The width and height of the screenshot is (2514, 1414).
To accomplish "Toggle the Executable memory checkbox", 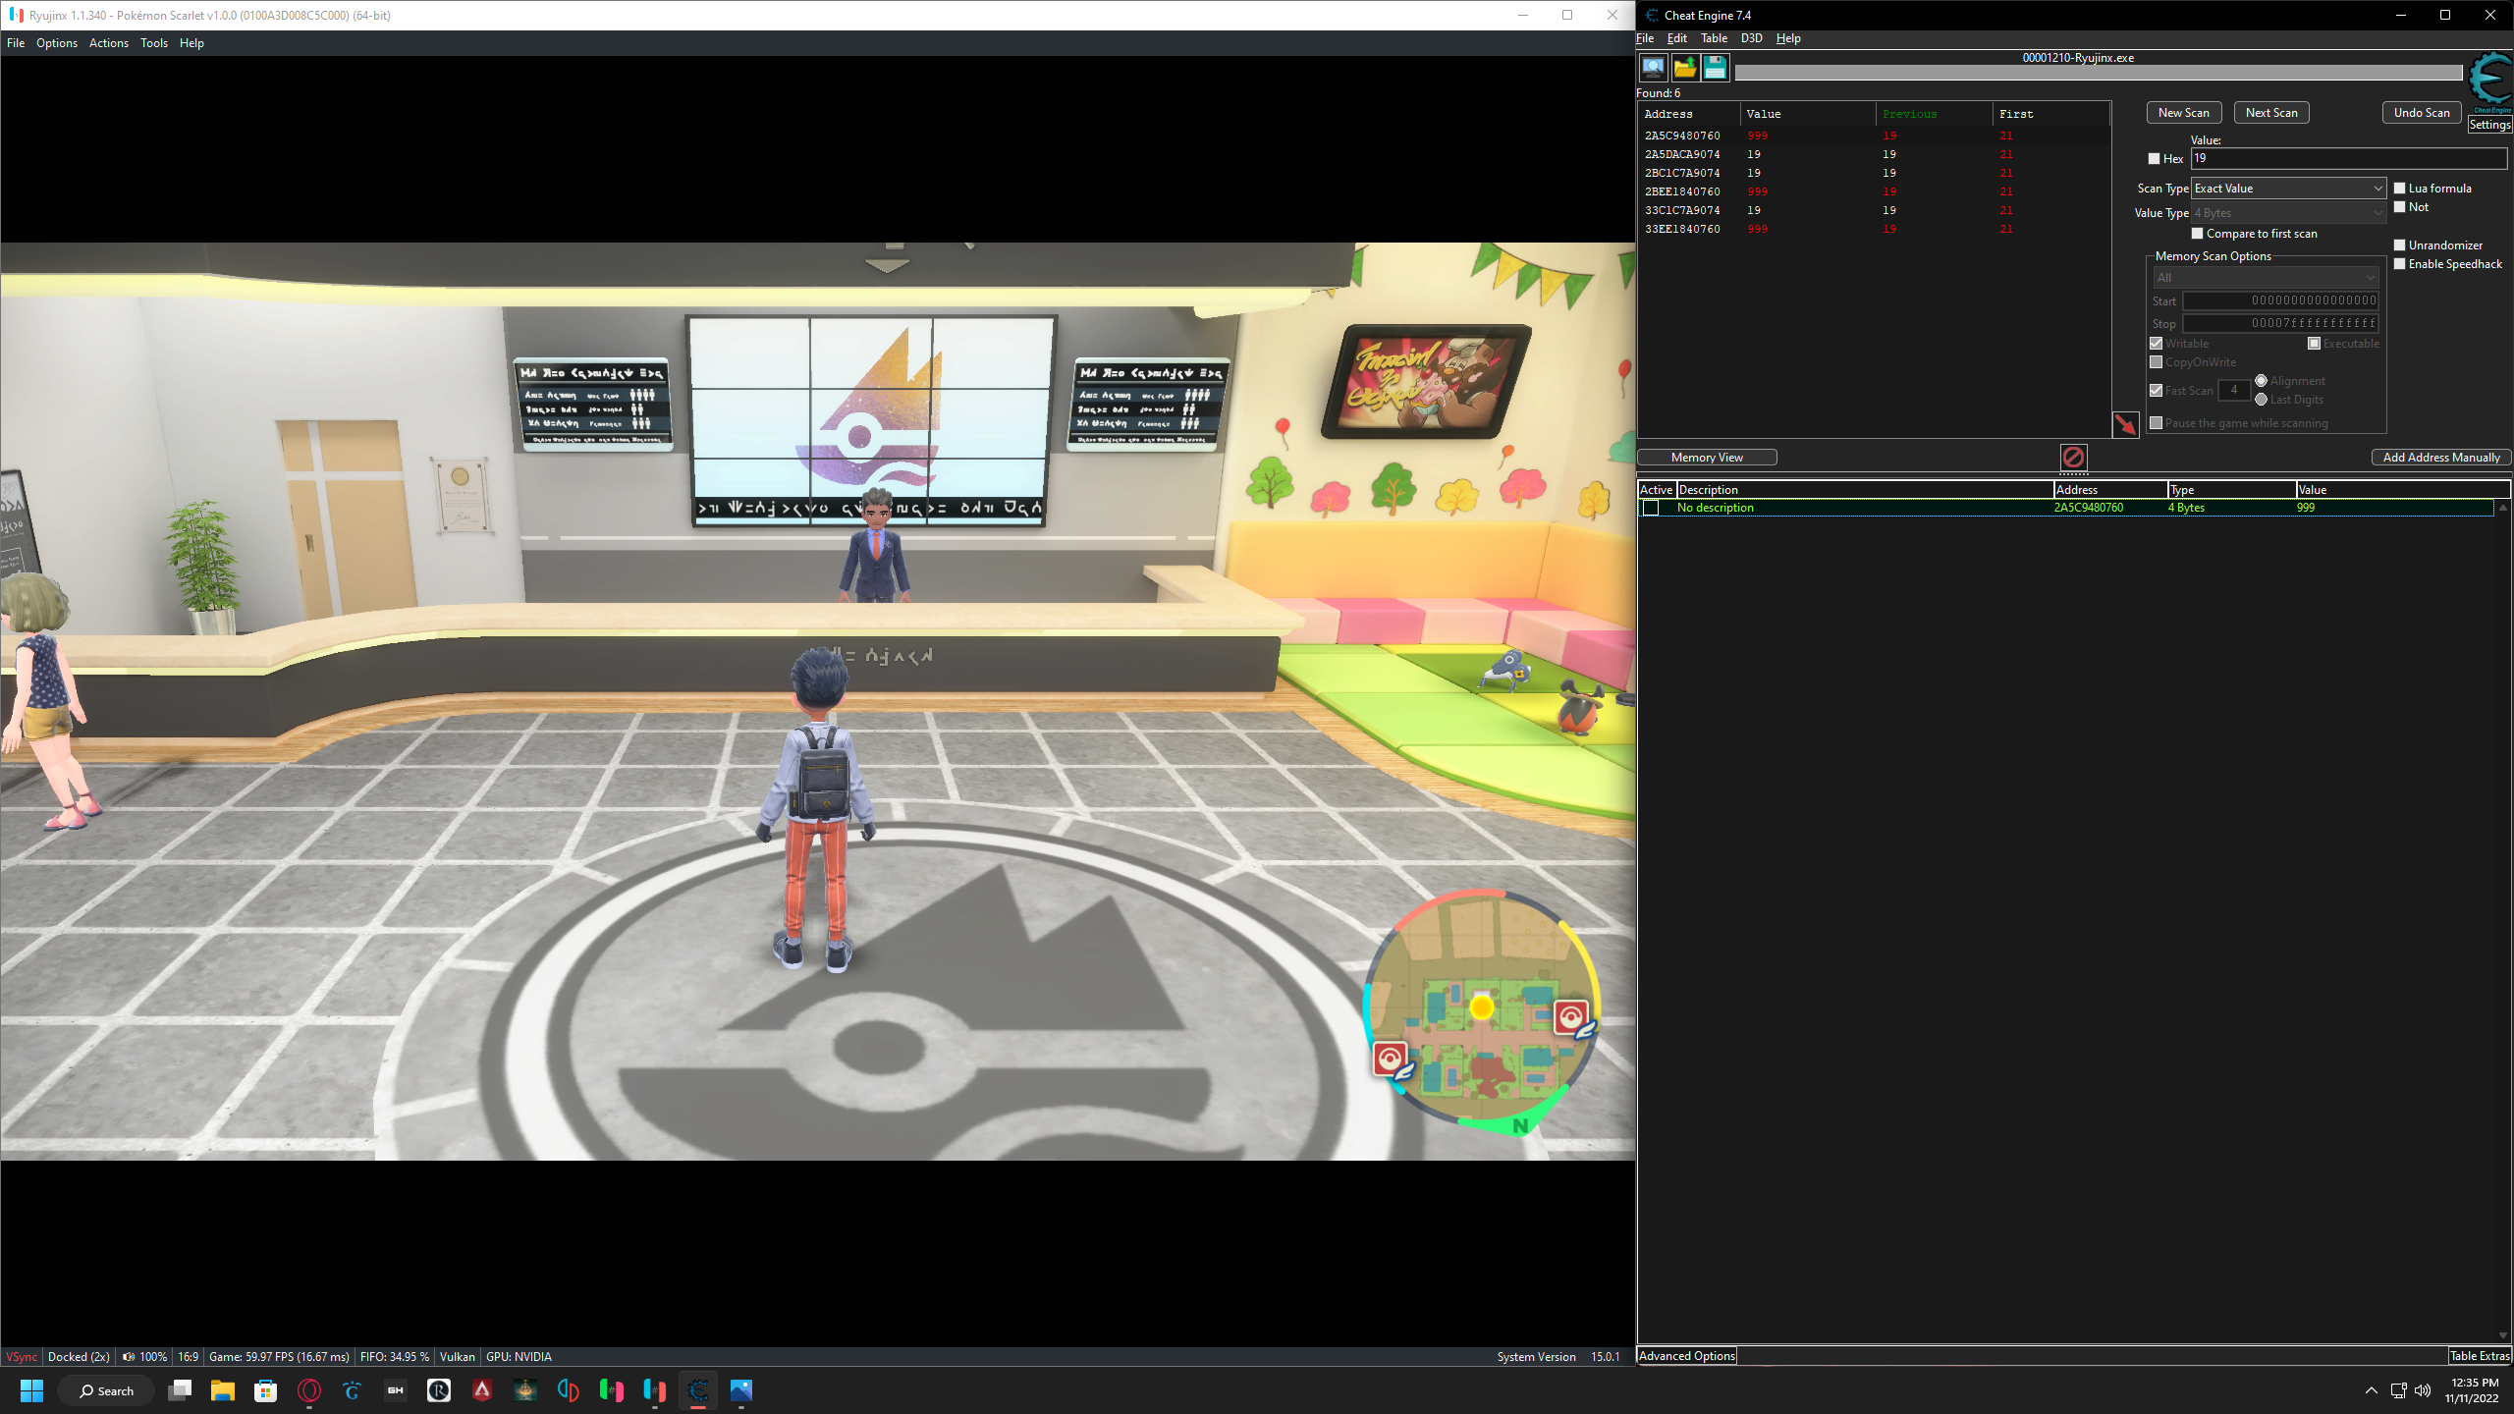I will click(x=2314, y=344).
